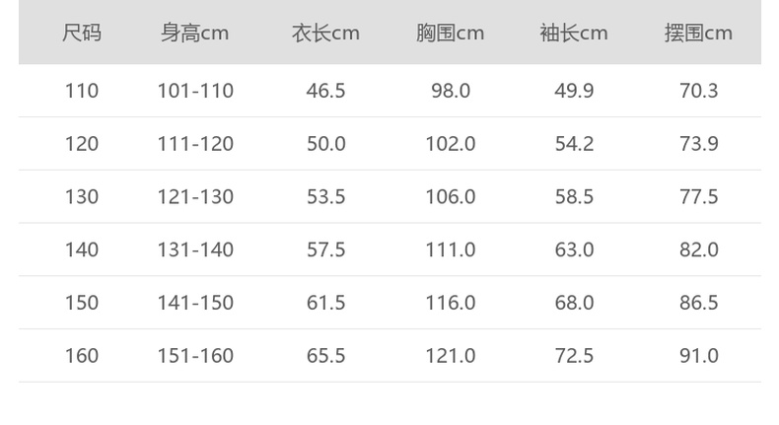The height and width of the screenshot is (425, 779).
Task: Click the size 140 cell
Action: [x=82, y=250]
